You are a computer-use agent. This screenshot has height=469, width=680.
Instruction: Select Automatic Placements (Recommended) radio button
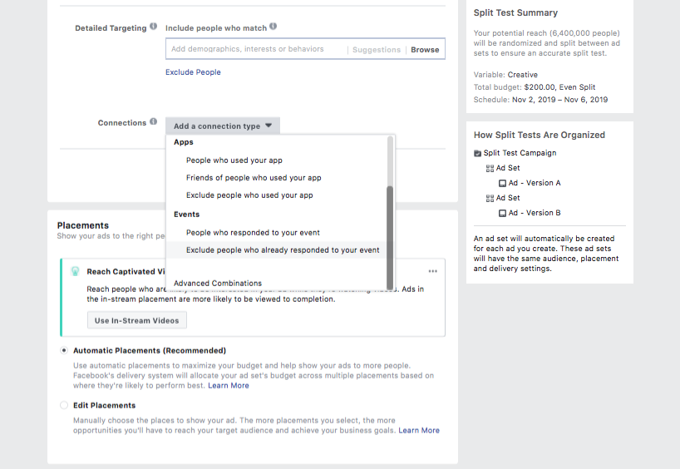(64, 350)
